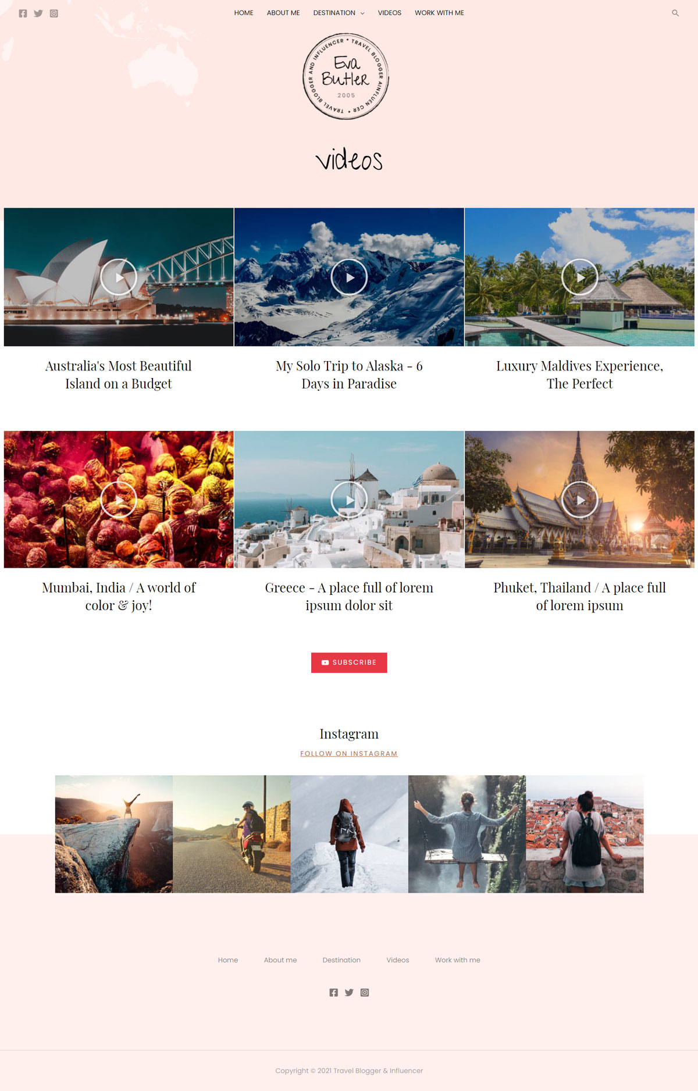Open the snowy hiker Instagram photo

[x=350, y=834]
